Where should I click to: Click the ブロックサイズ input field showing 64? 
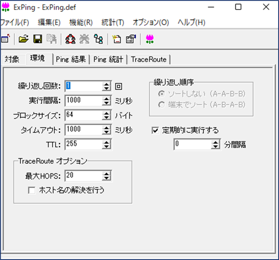point(84,115)
